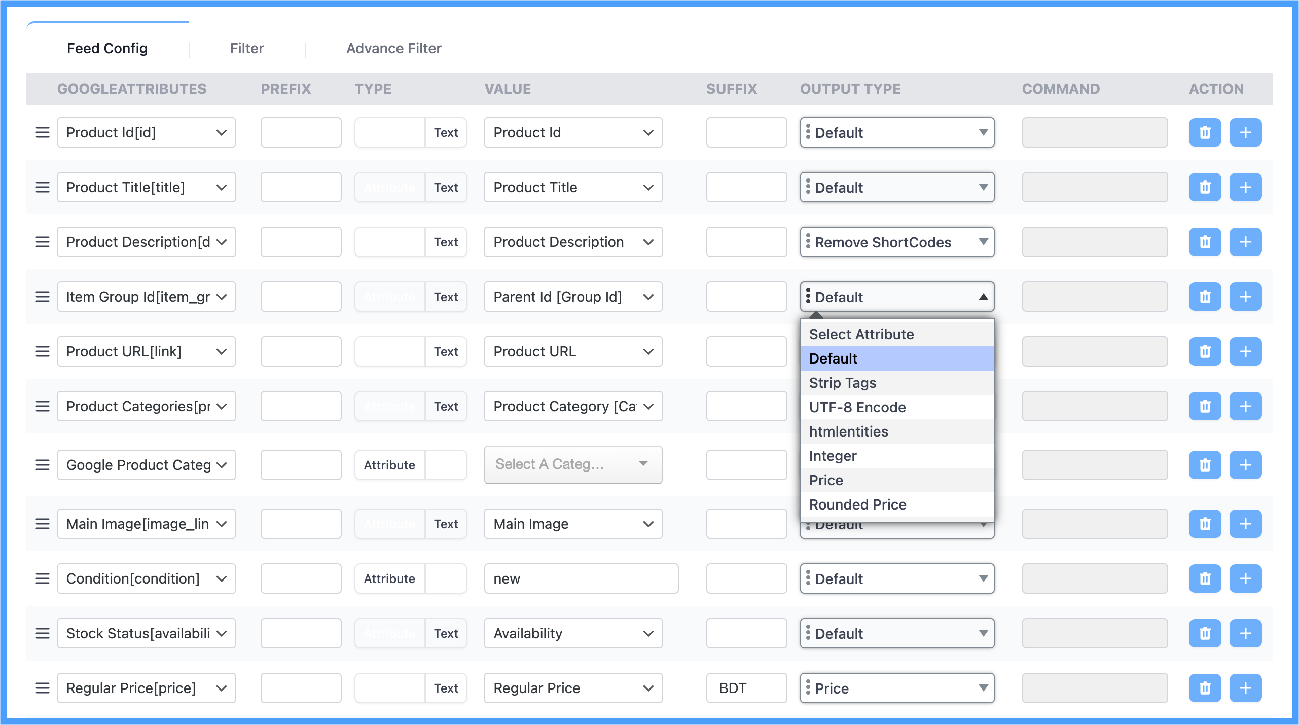The width and height of the screenshot is (1299, 725).
Task: Open the Regular Price output type dropdown
Action: coord(897,688)
